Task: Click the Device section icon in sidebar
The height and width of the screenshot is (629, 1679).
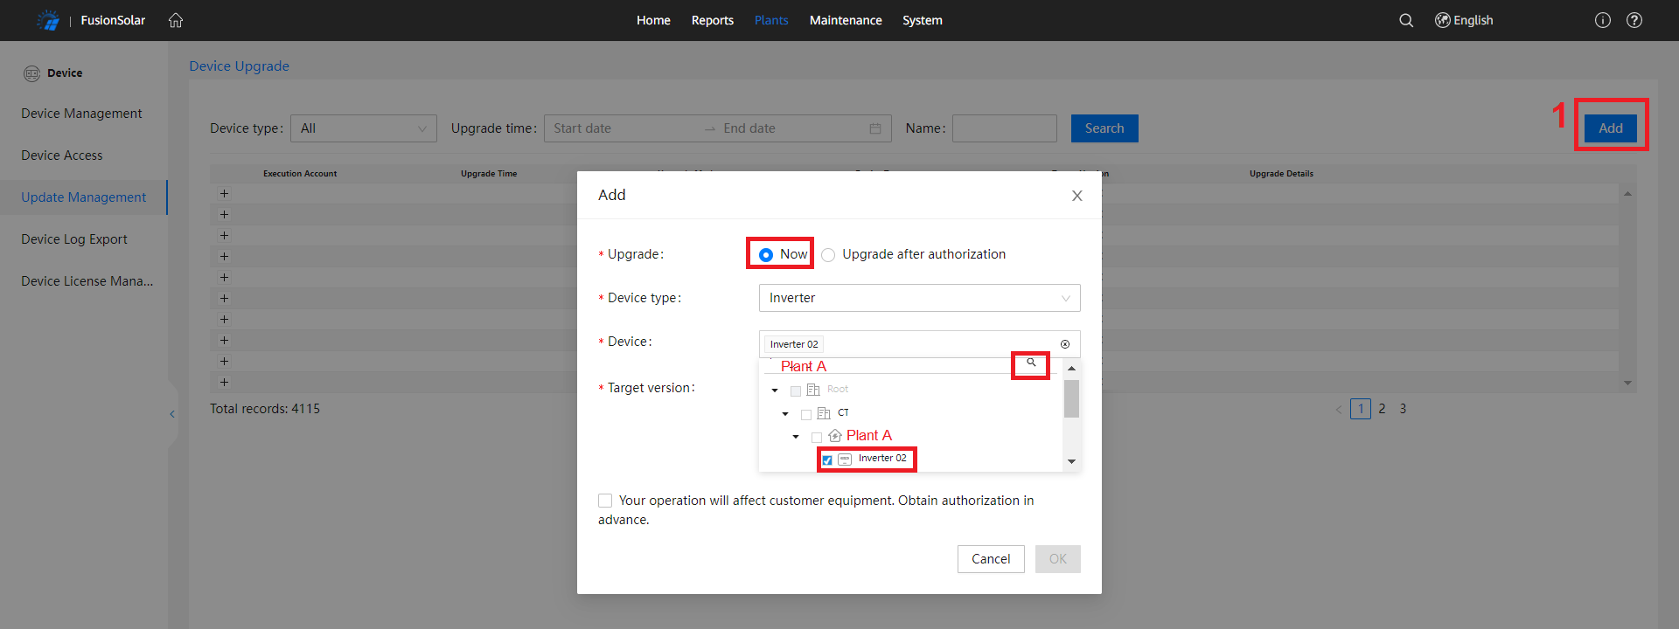Action: pyautogui.click(x=31, y=73)
